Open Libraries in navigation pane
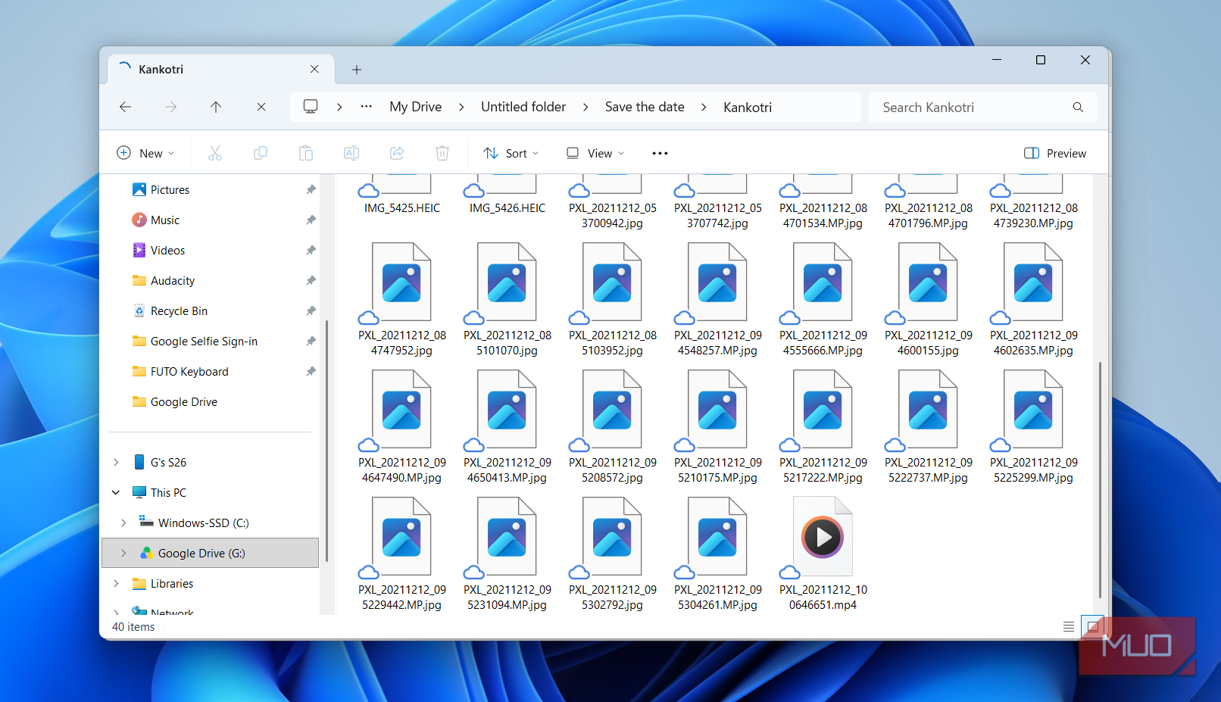 [171, 583]
